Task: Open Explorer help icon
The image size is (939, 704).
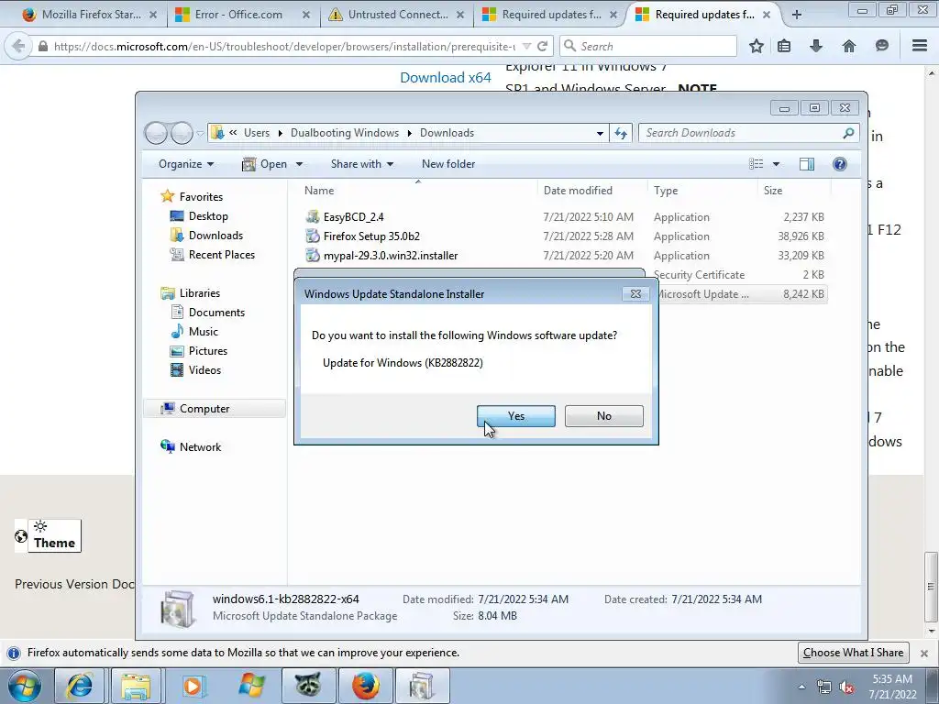Action: click(x=840, y=164)
